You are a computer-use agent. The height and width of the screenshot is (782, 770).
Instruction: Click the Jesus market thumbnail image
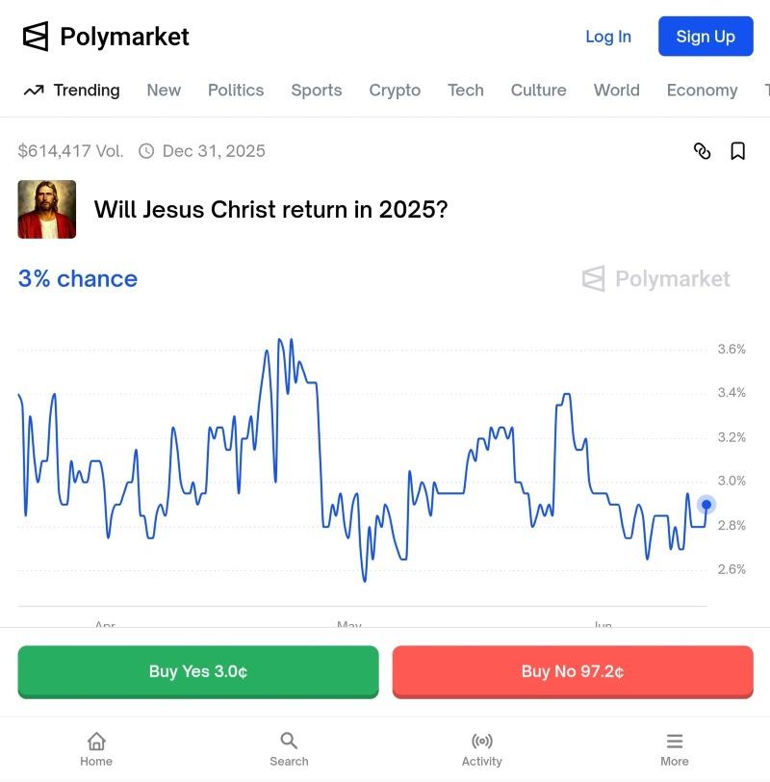47,209
